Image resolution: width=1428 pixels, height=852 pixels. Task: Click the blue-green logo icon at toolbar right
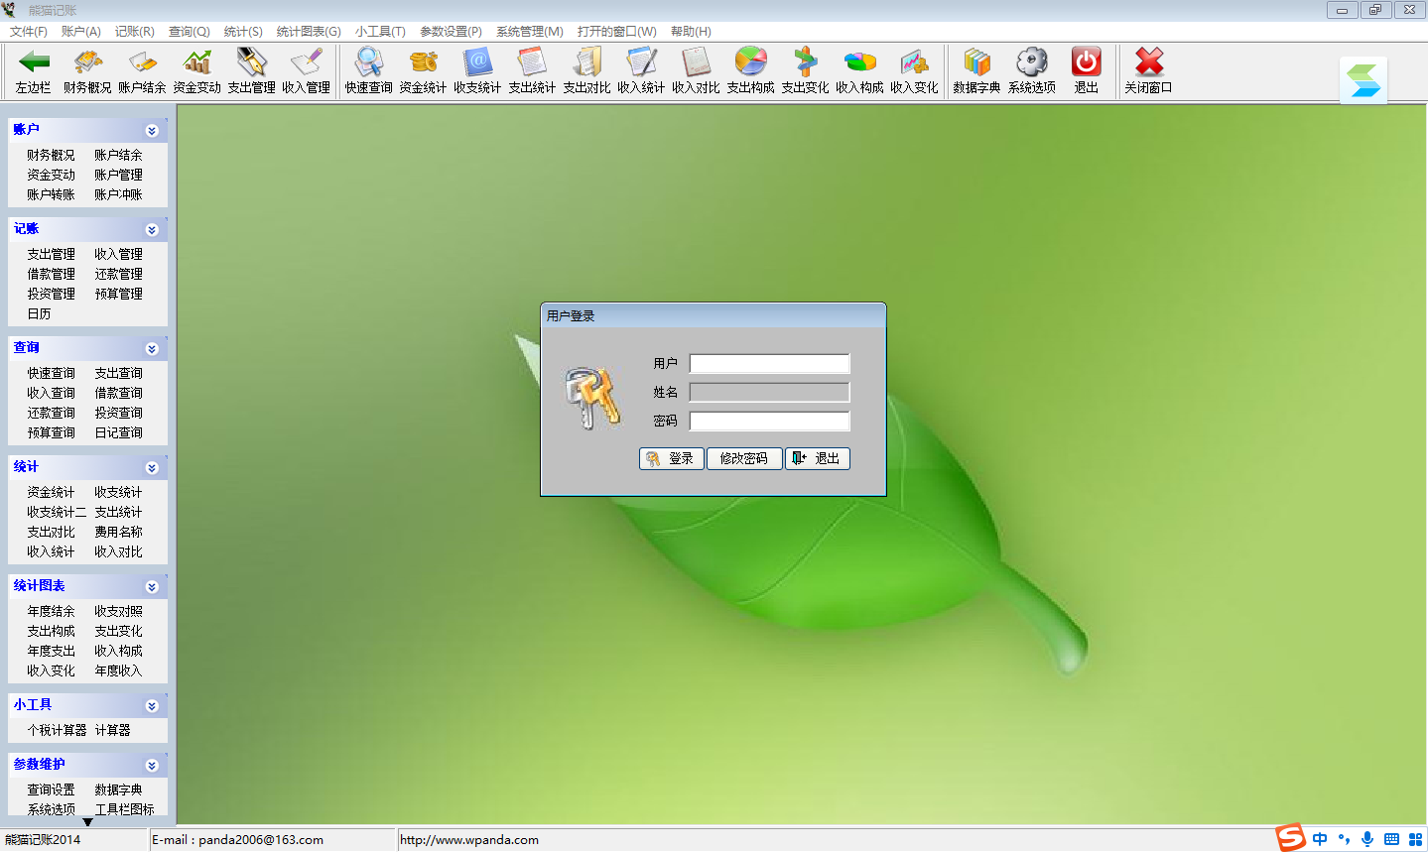click(1363, 80)
